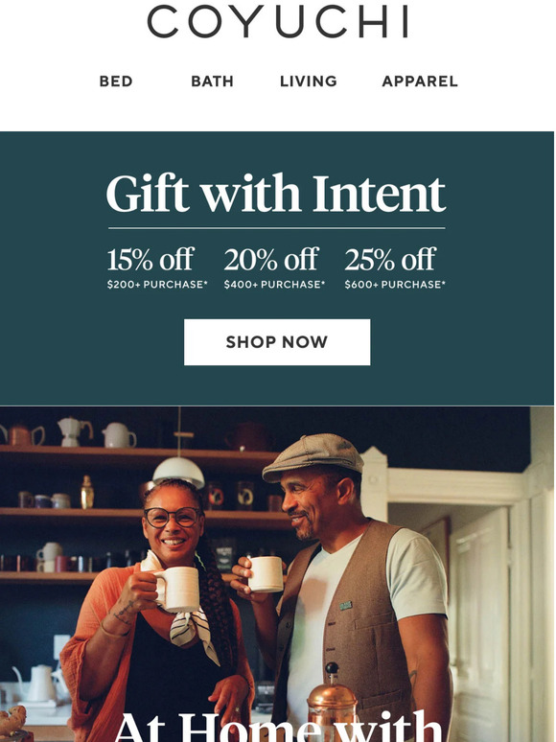Viewport: 556px width, 742px height.
Task: Click the copper French press in photo
Action: pos(333,702)
